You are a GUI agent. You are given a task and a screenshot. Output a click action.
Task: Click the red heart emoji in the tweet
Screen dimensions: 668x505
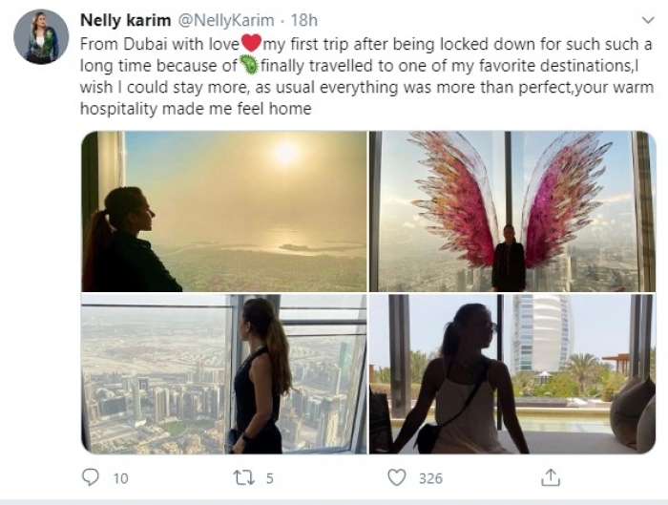point(251,45)
